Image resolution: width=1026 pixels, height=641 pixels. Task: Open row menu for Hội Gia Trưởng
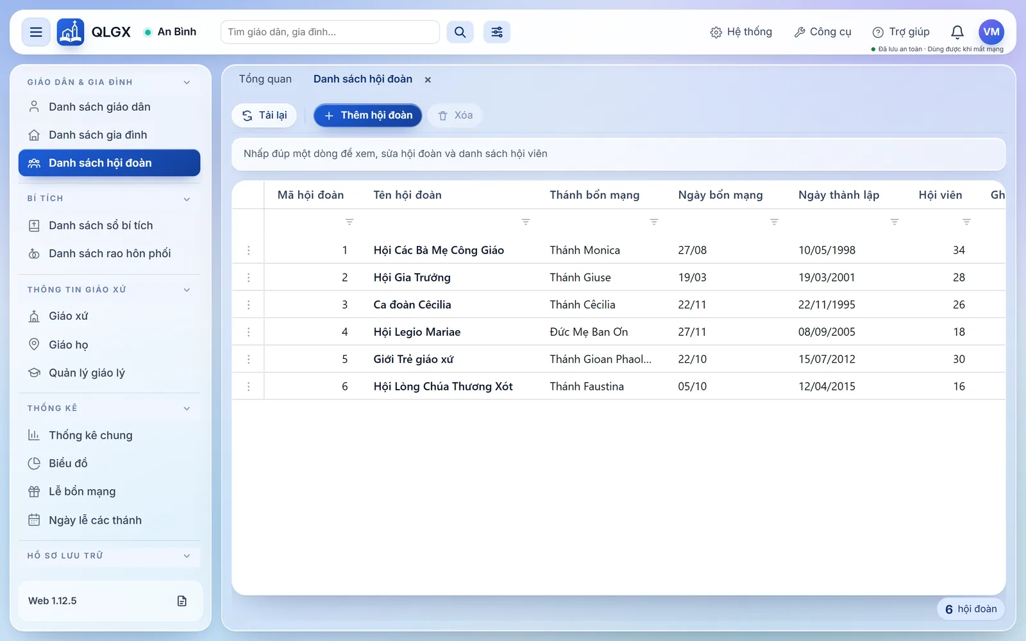[249, 278]
